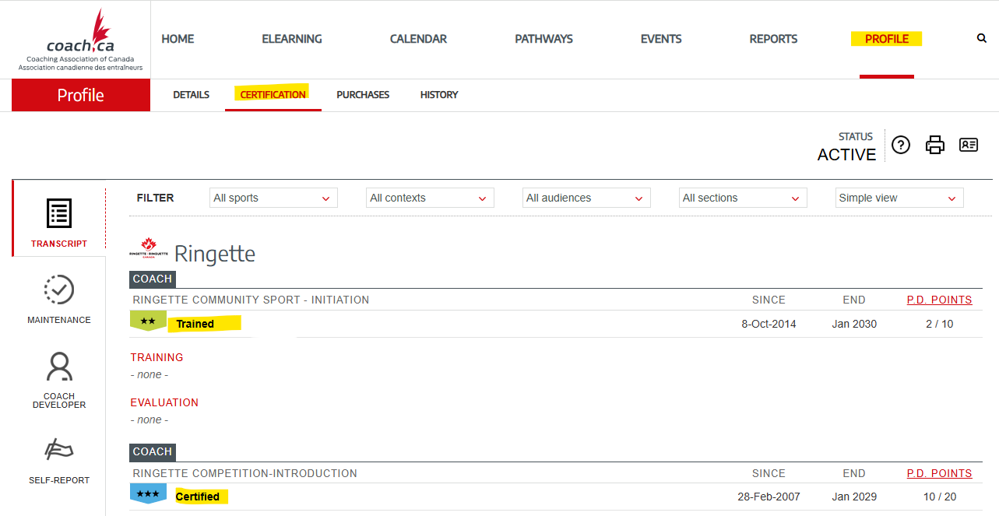Open the REPORTS menu
The height and width of the screenshot is (516, 999).
tap(773, 39)
